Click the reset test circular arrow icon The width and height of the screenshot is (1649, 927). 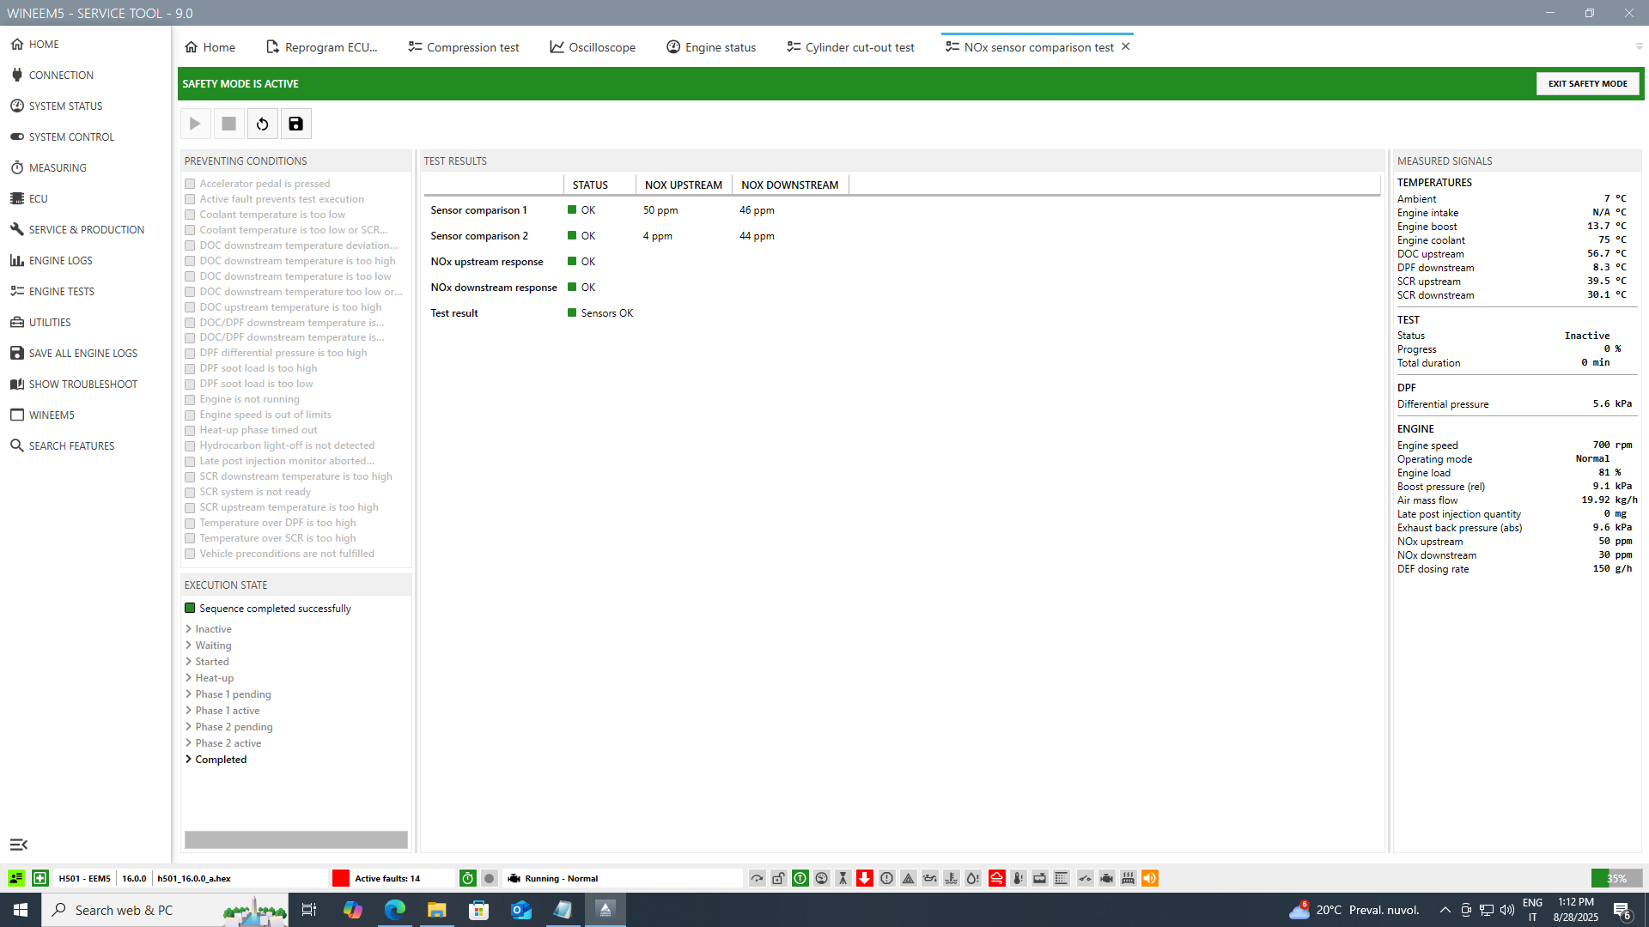[x=262, y=124]
